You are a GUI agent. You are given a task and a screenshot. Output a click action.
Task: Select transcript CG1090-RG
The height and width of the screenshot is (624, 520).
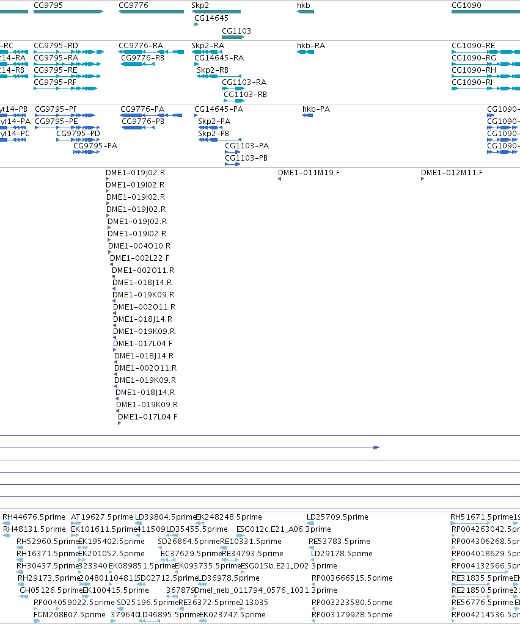click(474, 58)
